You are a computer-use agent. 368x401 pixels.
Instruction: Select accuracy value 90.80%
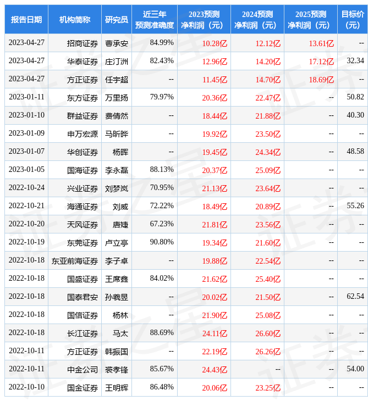pos(162,242)
